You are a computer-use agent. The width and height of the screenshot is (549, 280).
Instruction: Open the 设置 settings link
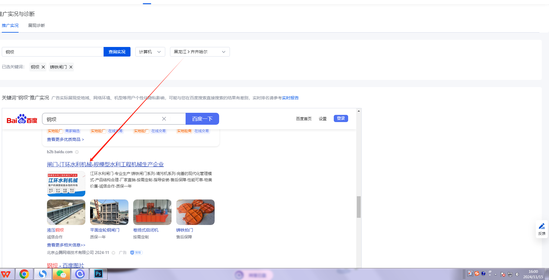tap(323, 119)
